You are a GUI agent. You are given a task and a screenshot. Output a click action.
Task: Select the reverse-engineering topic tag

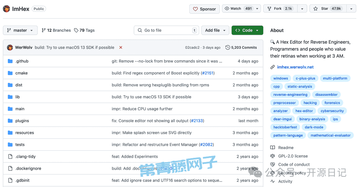click(x=290, y=94)
